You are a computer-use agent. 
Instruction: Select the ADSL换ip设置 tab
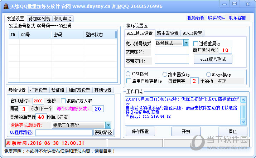[140, 33]
